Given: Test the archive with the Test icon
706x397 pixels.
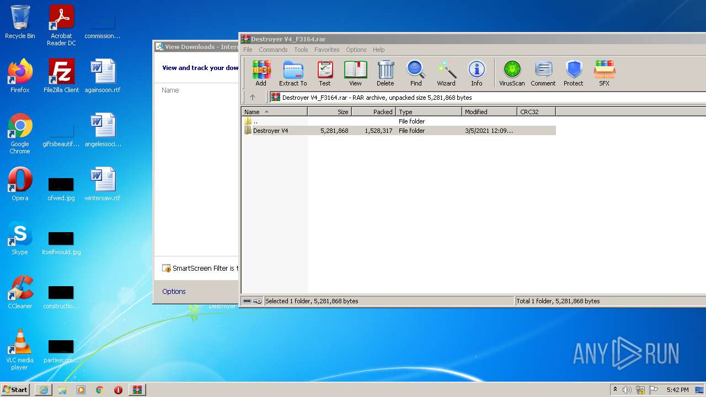Looking at the screenshot, I should pyautogui.click(x=325, y=73).
